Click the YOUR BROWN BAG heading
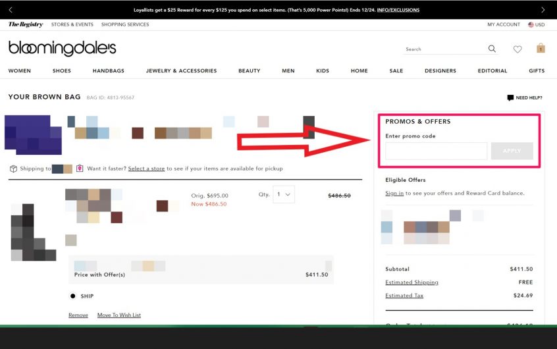 [44, 97]
